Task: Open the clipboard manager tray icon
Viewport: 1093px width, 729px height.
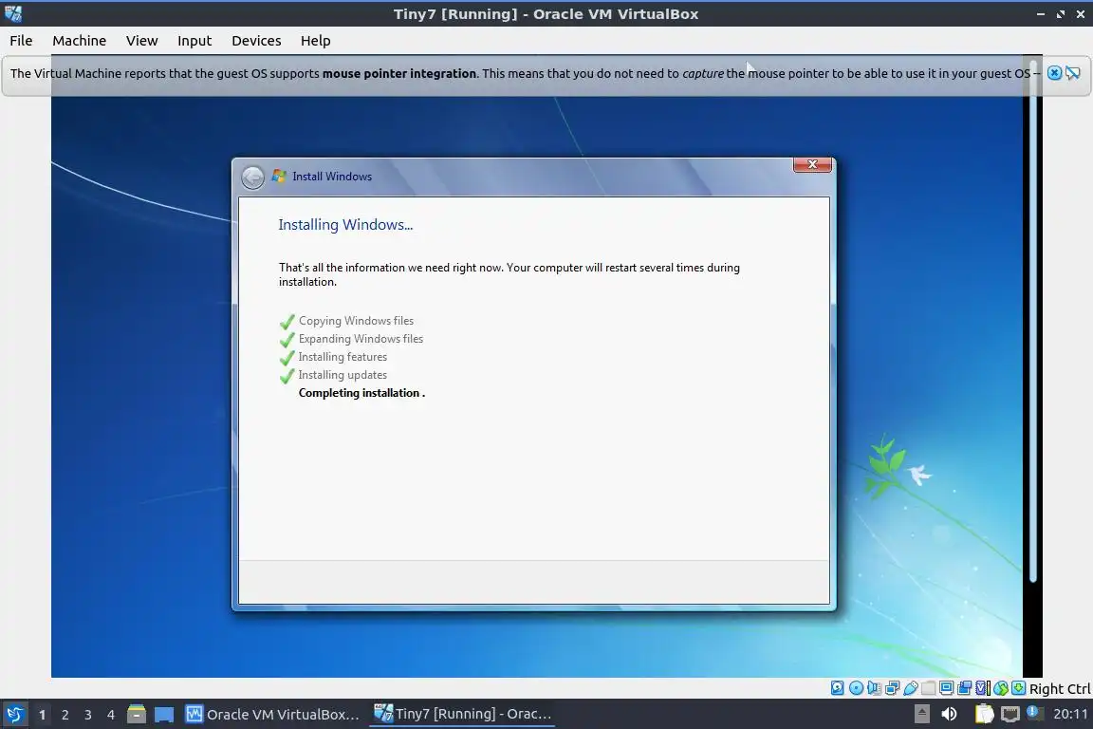Action: (985, 714)
